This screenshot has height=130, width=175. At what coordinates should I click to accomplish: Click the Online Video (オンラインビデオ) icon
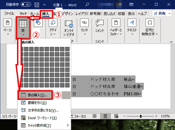click(x=69, y=25)
